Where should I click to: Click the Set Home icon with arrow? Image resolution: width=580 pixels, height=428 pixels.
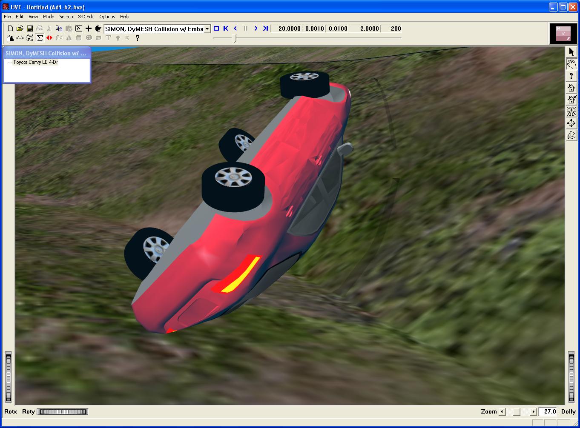[571, 100]
